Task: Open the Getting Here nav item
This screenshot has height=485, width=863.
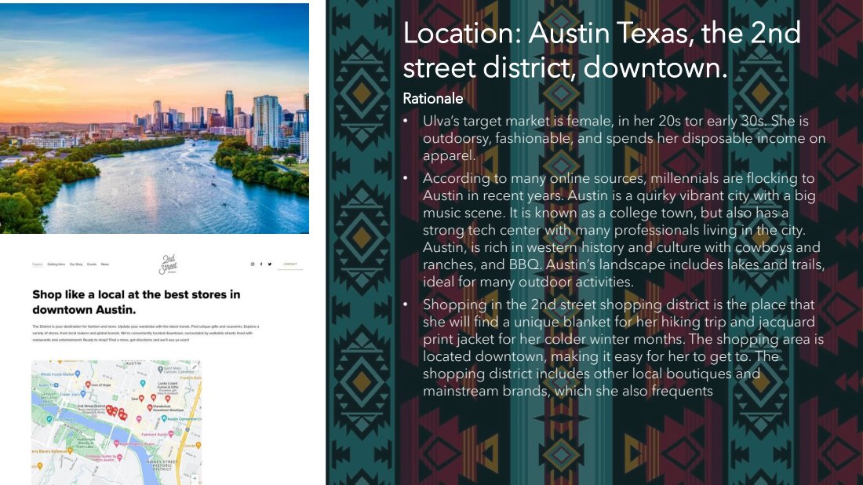Action: point(56,264)
